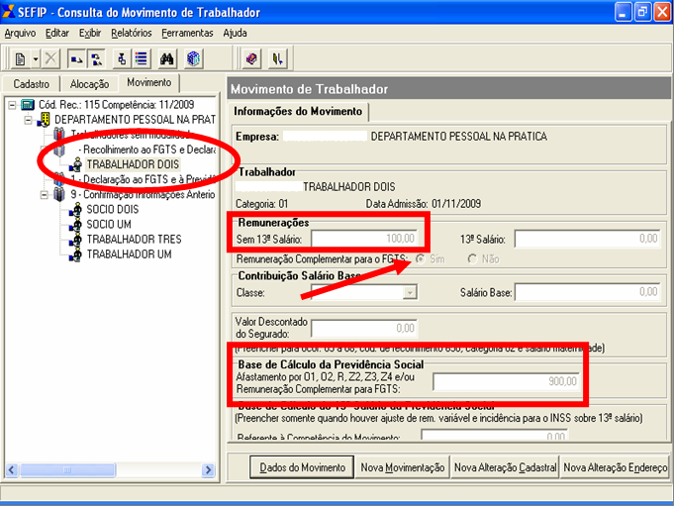674x506 pixels.
Task: Click the Salário Base input field
Action: [587, 292]
